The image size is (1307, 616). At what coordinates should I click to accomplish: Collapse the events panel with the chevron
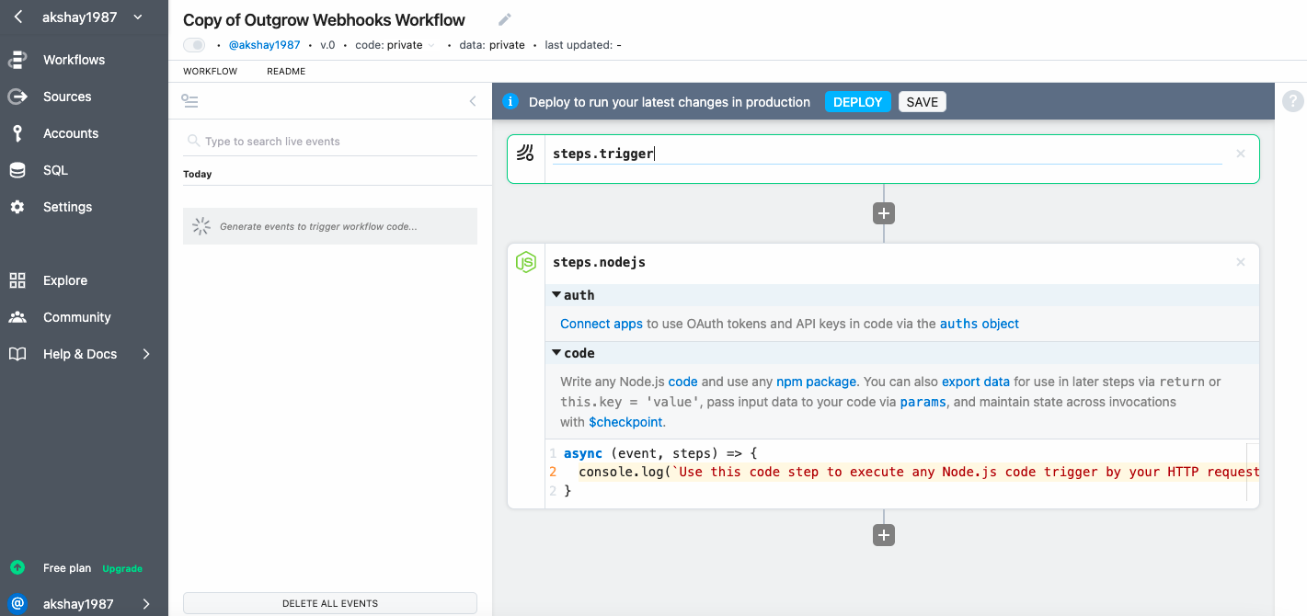coord(473,101)
